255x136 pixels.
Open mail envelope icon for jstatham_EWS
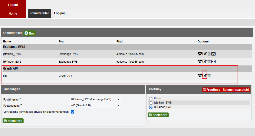coord(213,54)
